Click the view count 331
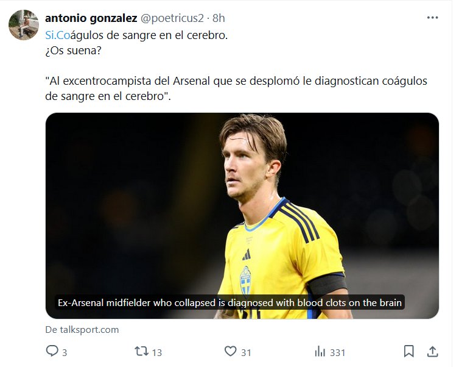 click(337, 352)
